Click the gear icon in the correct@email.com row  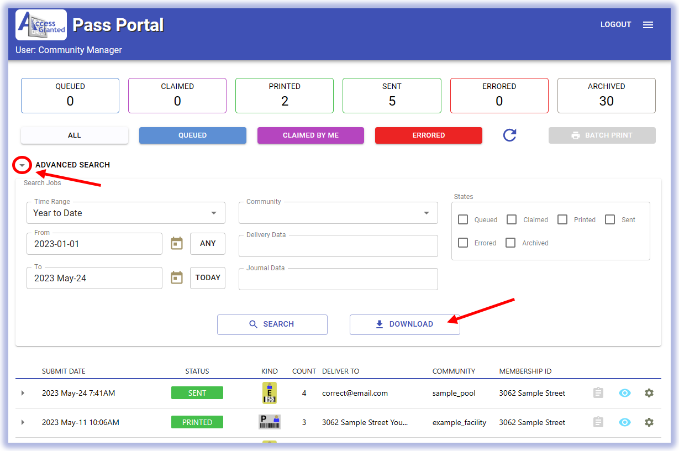click(x=649, y=393)
